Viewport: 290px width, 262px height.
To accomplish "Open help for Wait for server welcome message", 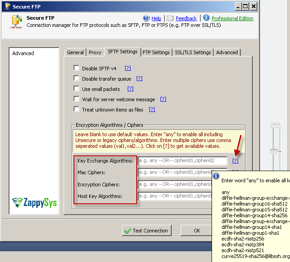I will point(163,99).
